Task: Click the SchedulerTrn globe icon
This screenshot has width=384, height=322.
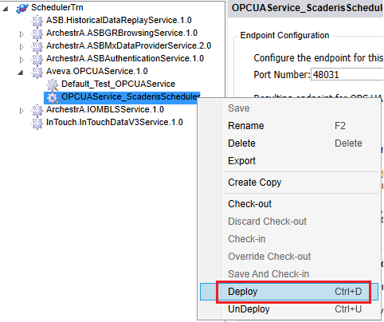Action: [x=22, y=8]
